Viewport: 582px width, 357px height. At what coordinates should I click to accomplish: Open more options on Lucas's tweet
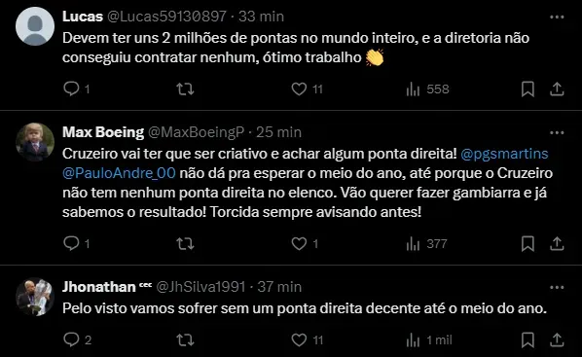coord(557,18)
